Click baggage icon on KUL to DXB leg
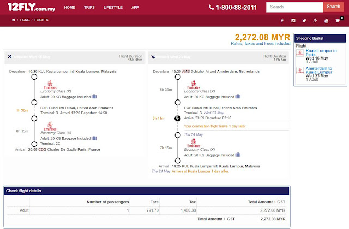Image resolution: width=349 pixels, height=229 pixels. 94,97
